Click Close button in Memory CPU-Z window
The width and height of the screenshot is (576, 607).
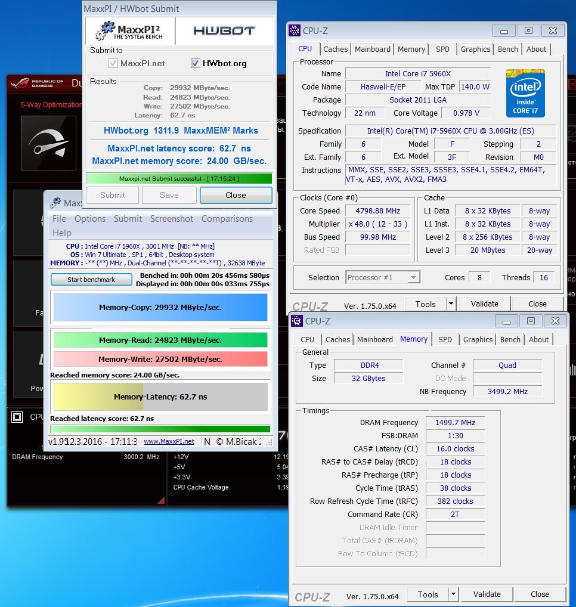pyautogui.click(x=540, y=594)
